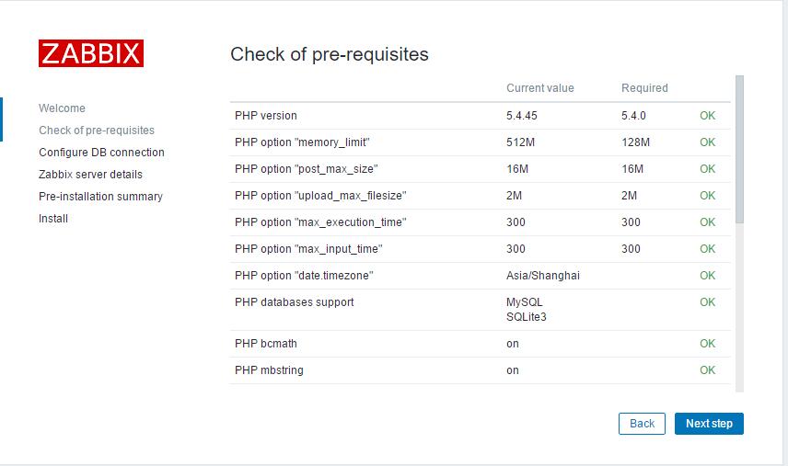Click the PHP databases support row
This screenshot has height=466, width=788.
480,310
